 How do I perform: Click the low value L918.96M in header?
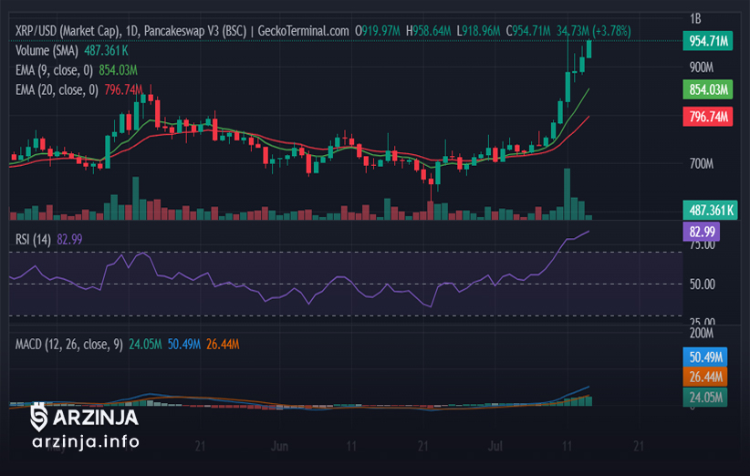pyautogui.click(x=478, y=31)
